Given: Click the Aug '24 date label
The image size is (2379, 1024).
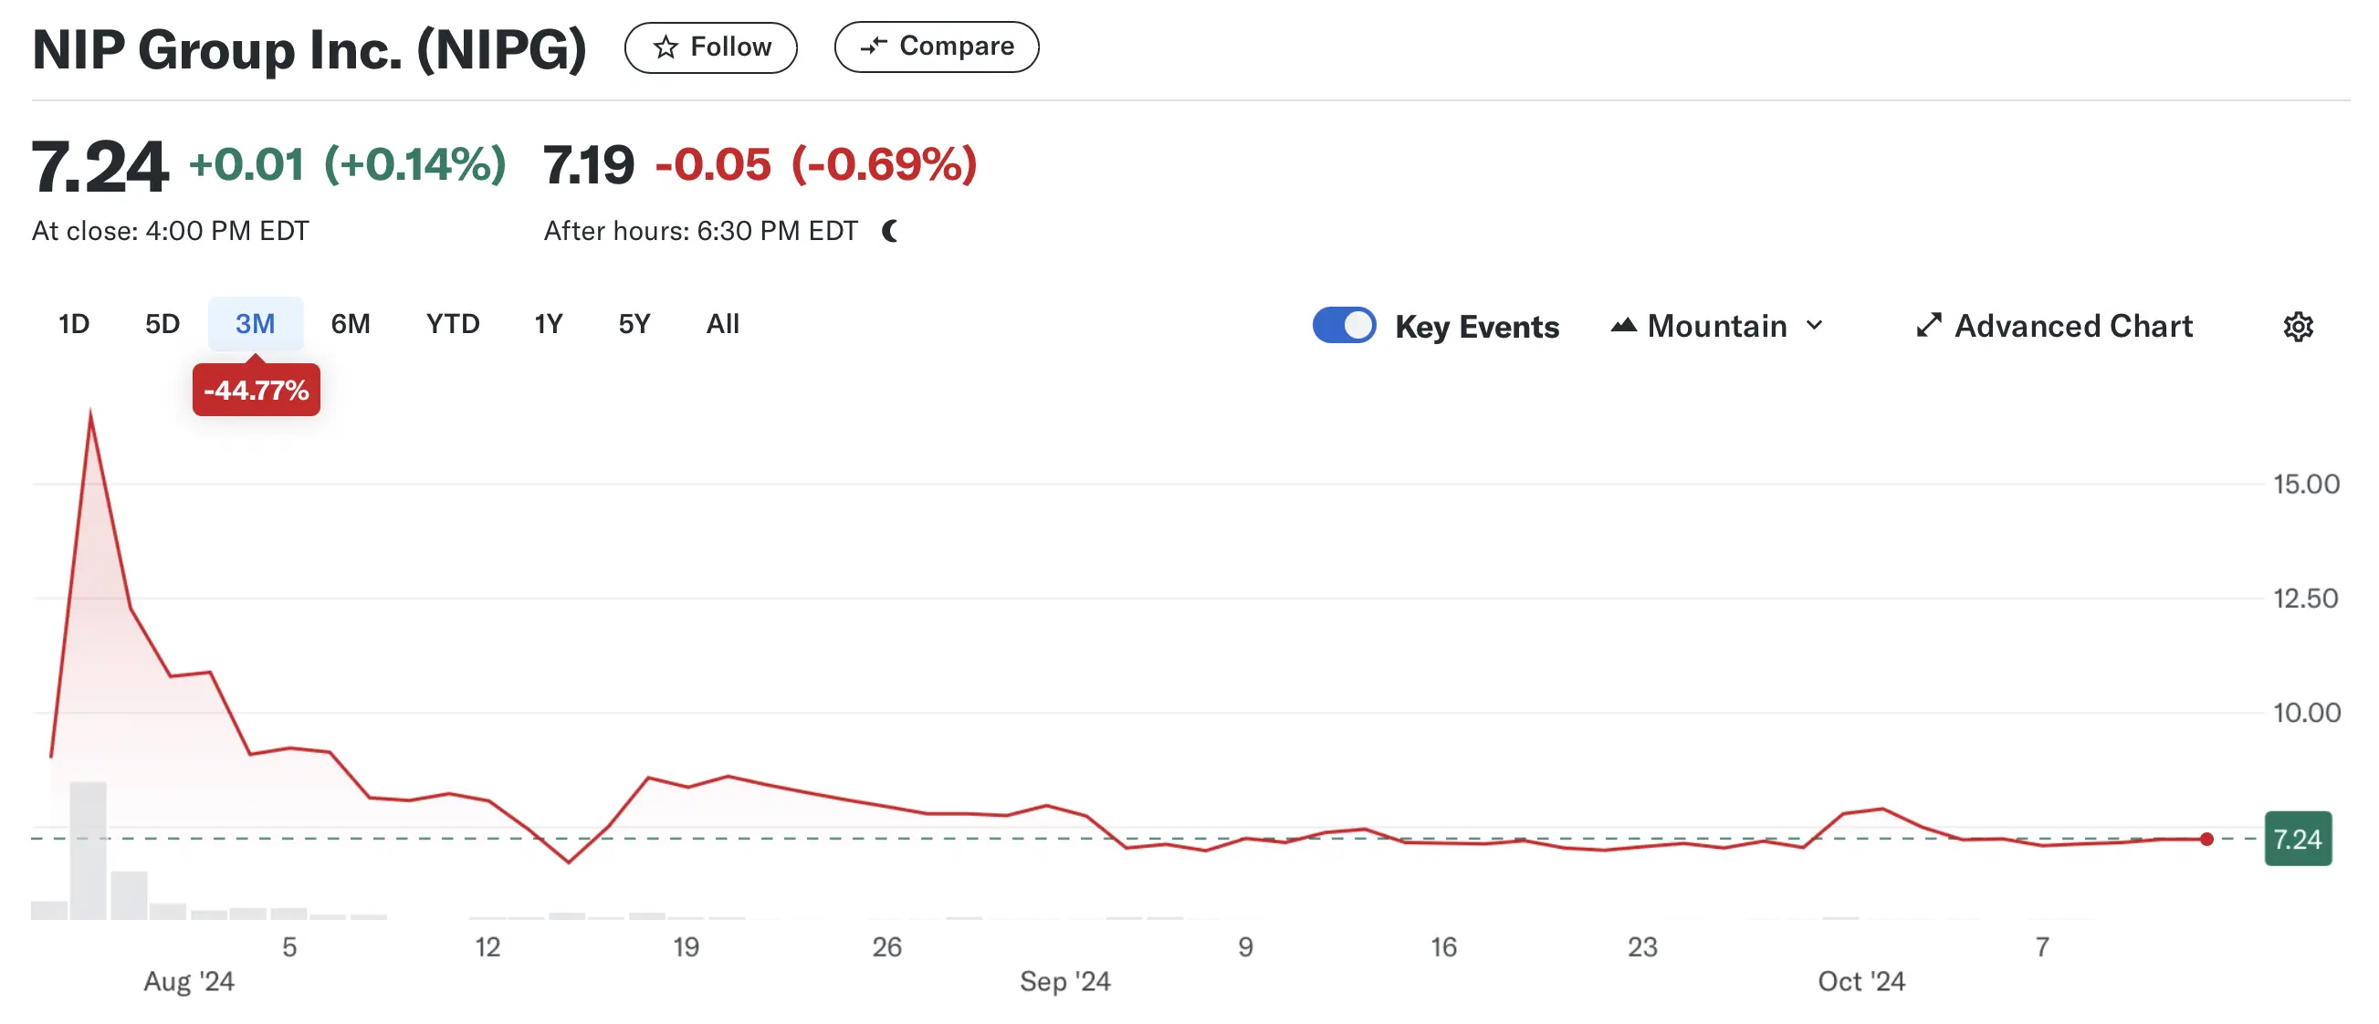Looking at the screenshot, I should click(x=188, y=980).
